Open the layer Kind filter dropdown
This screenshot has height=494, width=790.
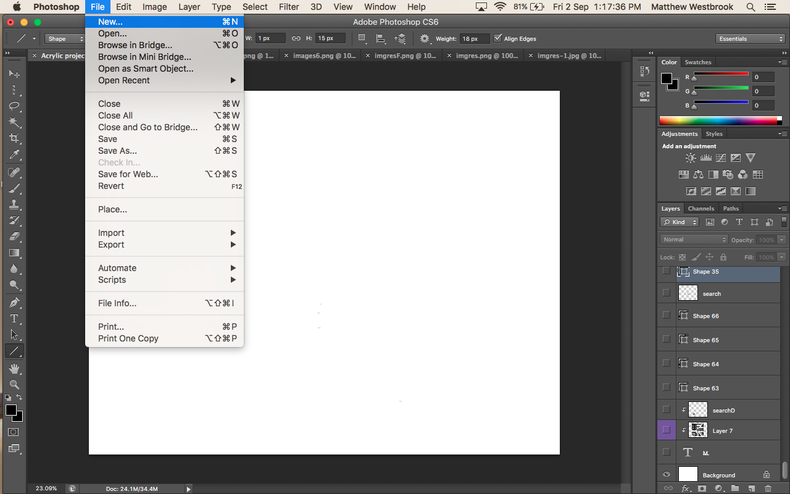pyautogui.click(x=680, y=222)
